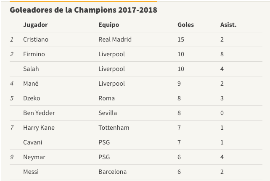Image resolution: width=270 pixels, height=181 pixels.
Task: Select the Sevilla team cell
Action: (108, 113)
